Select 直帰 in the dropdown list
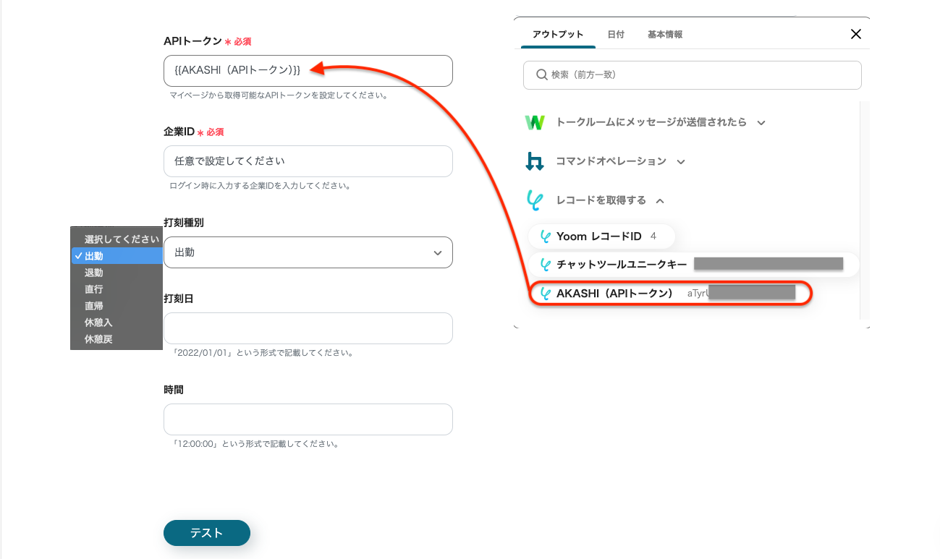The image size is (940, 559). (x=117, y=306)
